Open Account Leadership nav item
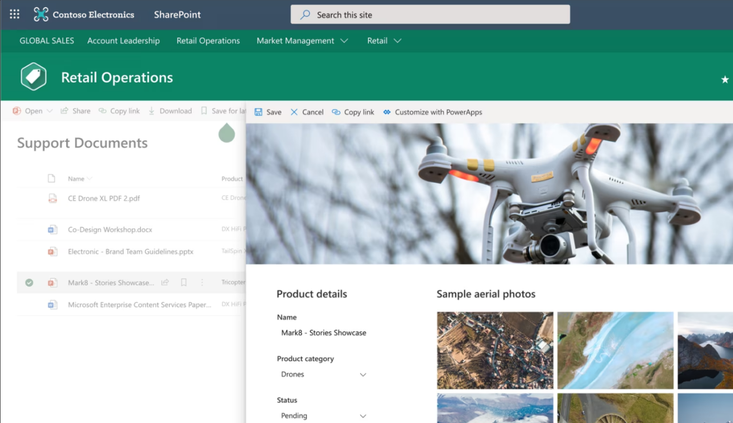This screenshot has width=733, height=423. click(x=123, y=41)
